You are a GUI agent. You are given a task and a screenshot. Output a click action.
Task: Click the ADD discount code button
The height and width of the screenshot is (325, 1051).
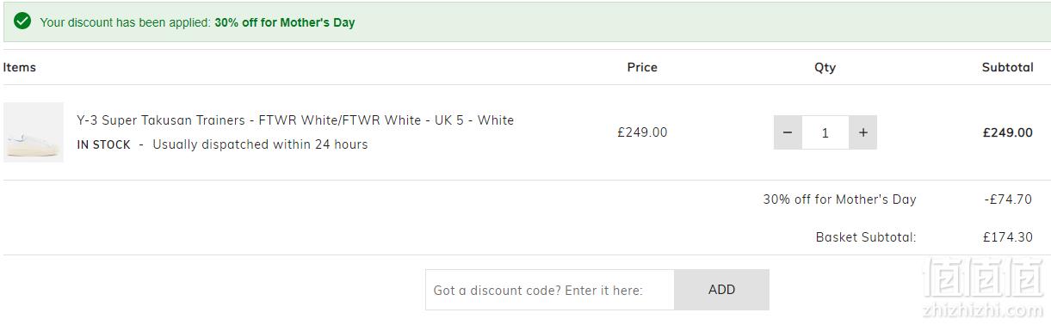point(721,290)
